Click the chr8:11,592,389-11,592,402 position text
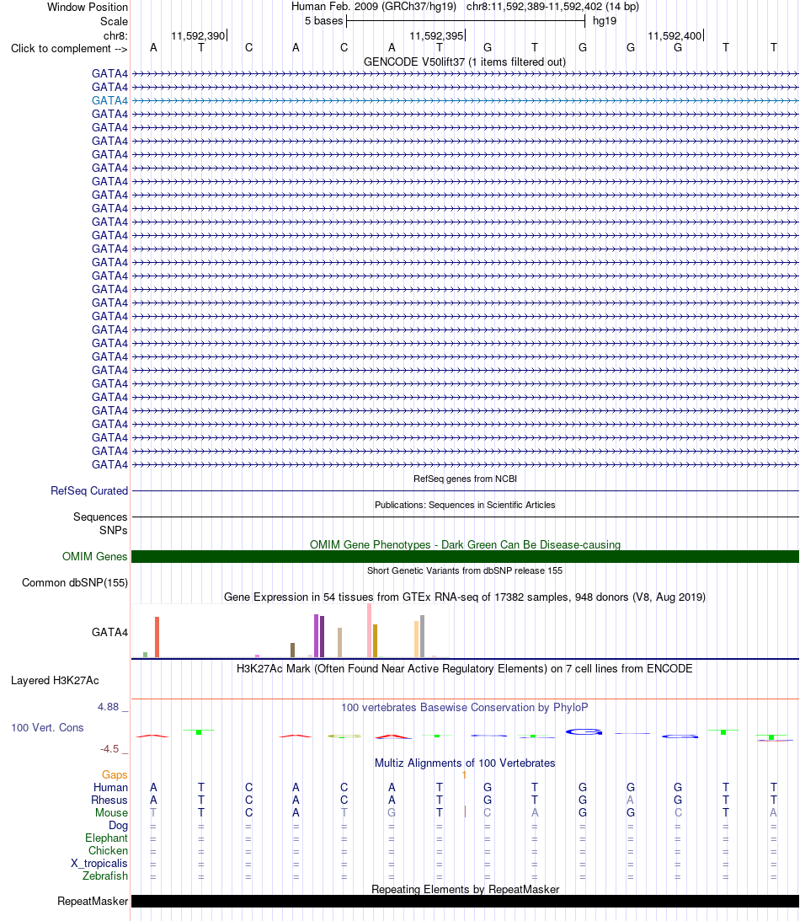Image resolution: width=800 pixels, height=921 pixels. tap(553, 7)
